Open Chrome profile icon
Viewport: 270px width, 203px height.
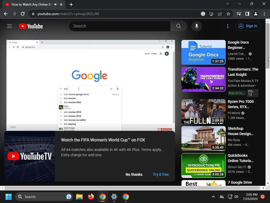[x=256, y=14]
